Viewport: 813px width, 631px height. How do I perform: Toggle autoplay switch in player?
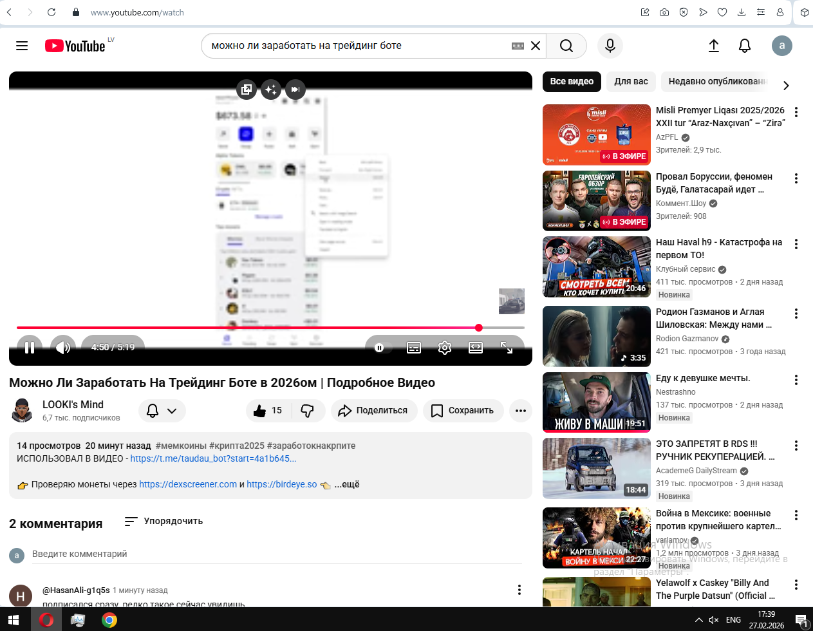380,348
